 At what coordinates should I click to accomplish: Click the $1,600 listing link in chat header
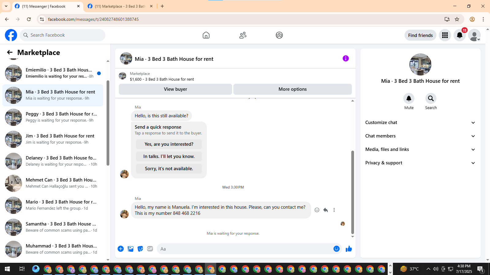tap(162, 79)
